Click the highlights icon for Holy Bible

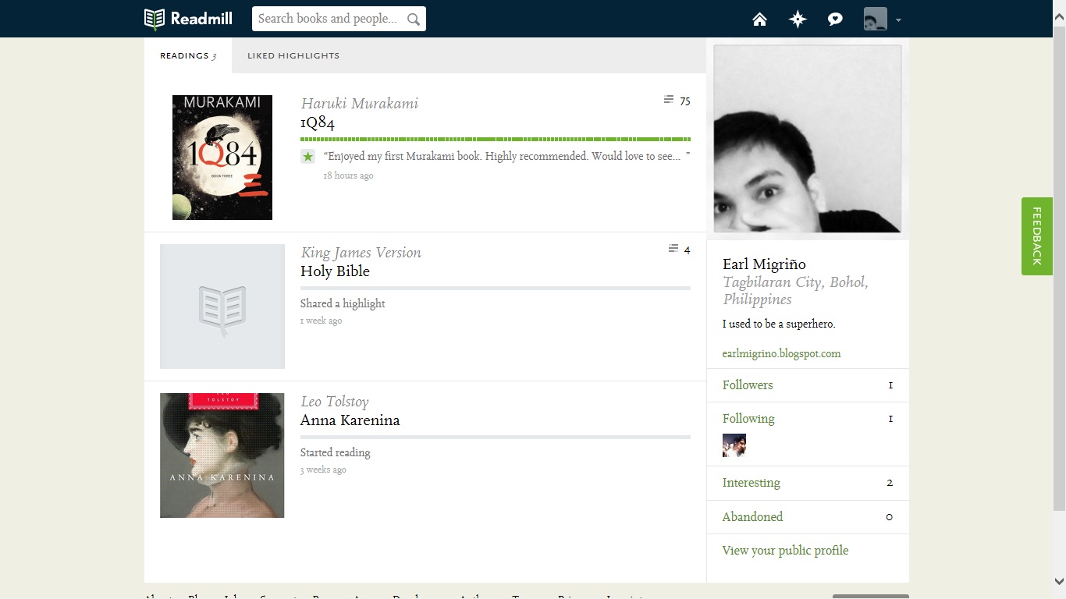point(673,249)
